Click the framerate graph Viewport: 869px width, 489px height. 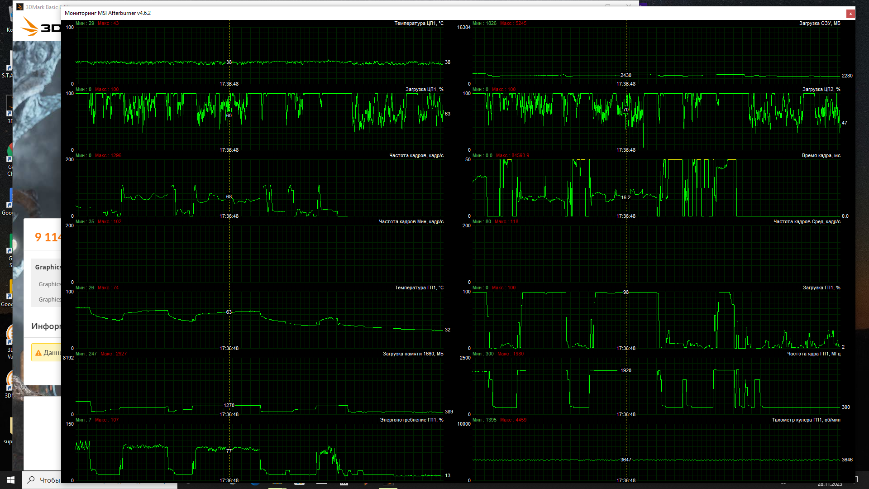click(x=259, y=187)
